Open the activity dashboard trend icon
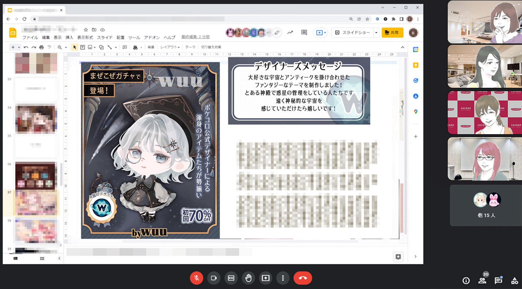The width and height of the screenshot is (522, 289). click(x=290, y=32)
